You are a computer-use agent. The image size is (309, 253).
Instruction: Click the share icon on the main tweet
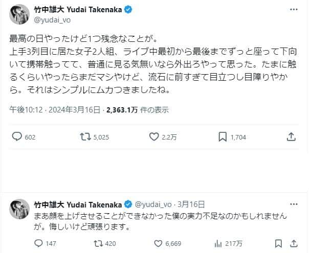click(x=291, y=136)
